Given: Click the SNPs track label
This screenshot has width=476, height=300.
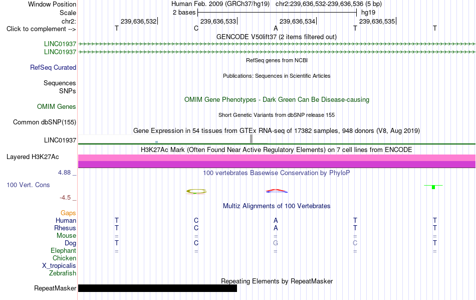Looking at the screenshot, I should (68, 91).
